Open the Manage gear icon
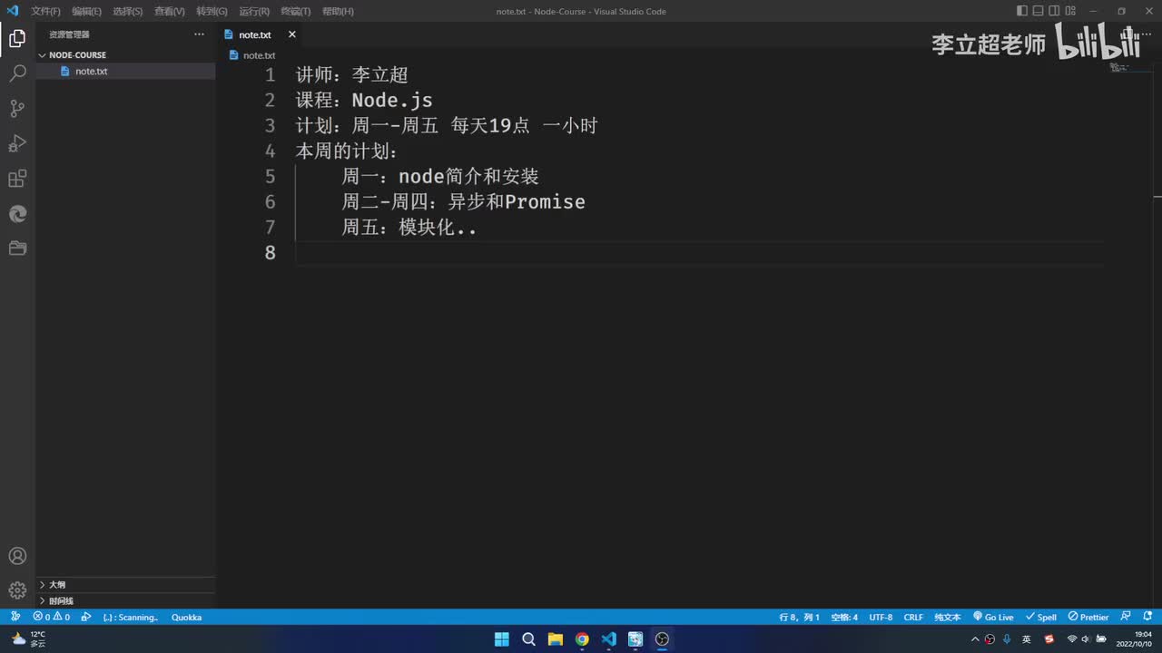The image size is (1162, 653). tap(17, 590)
